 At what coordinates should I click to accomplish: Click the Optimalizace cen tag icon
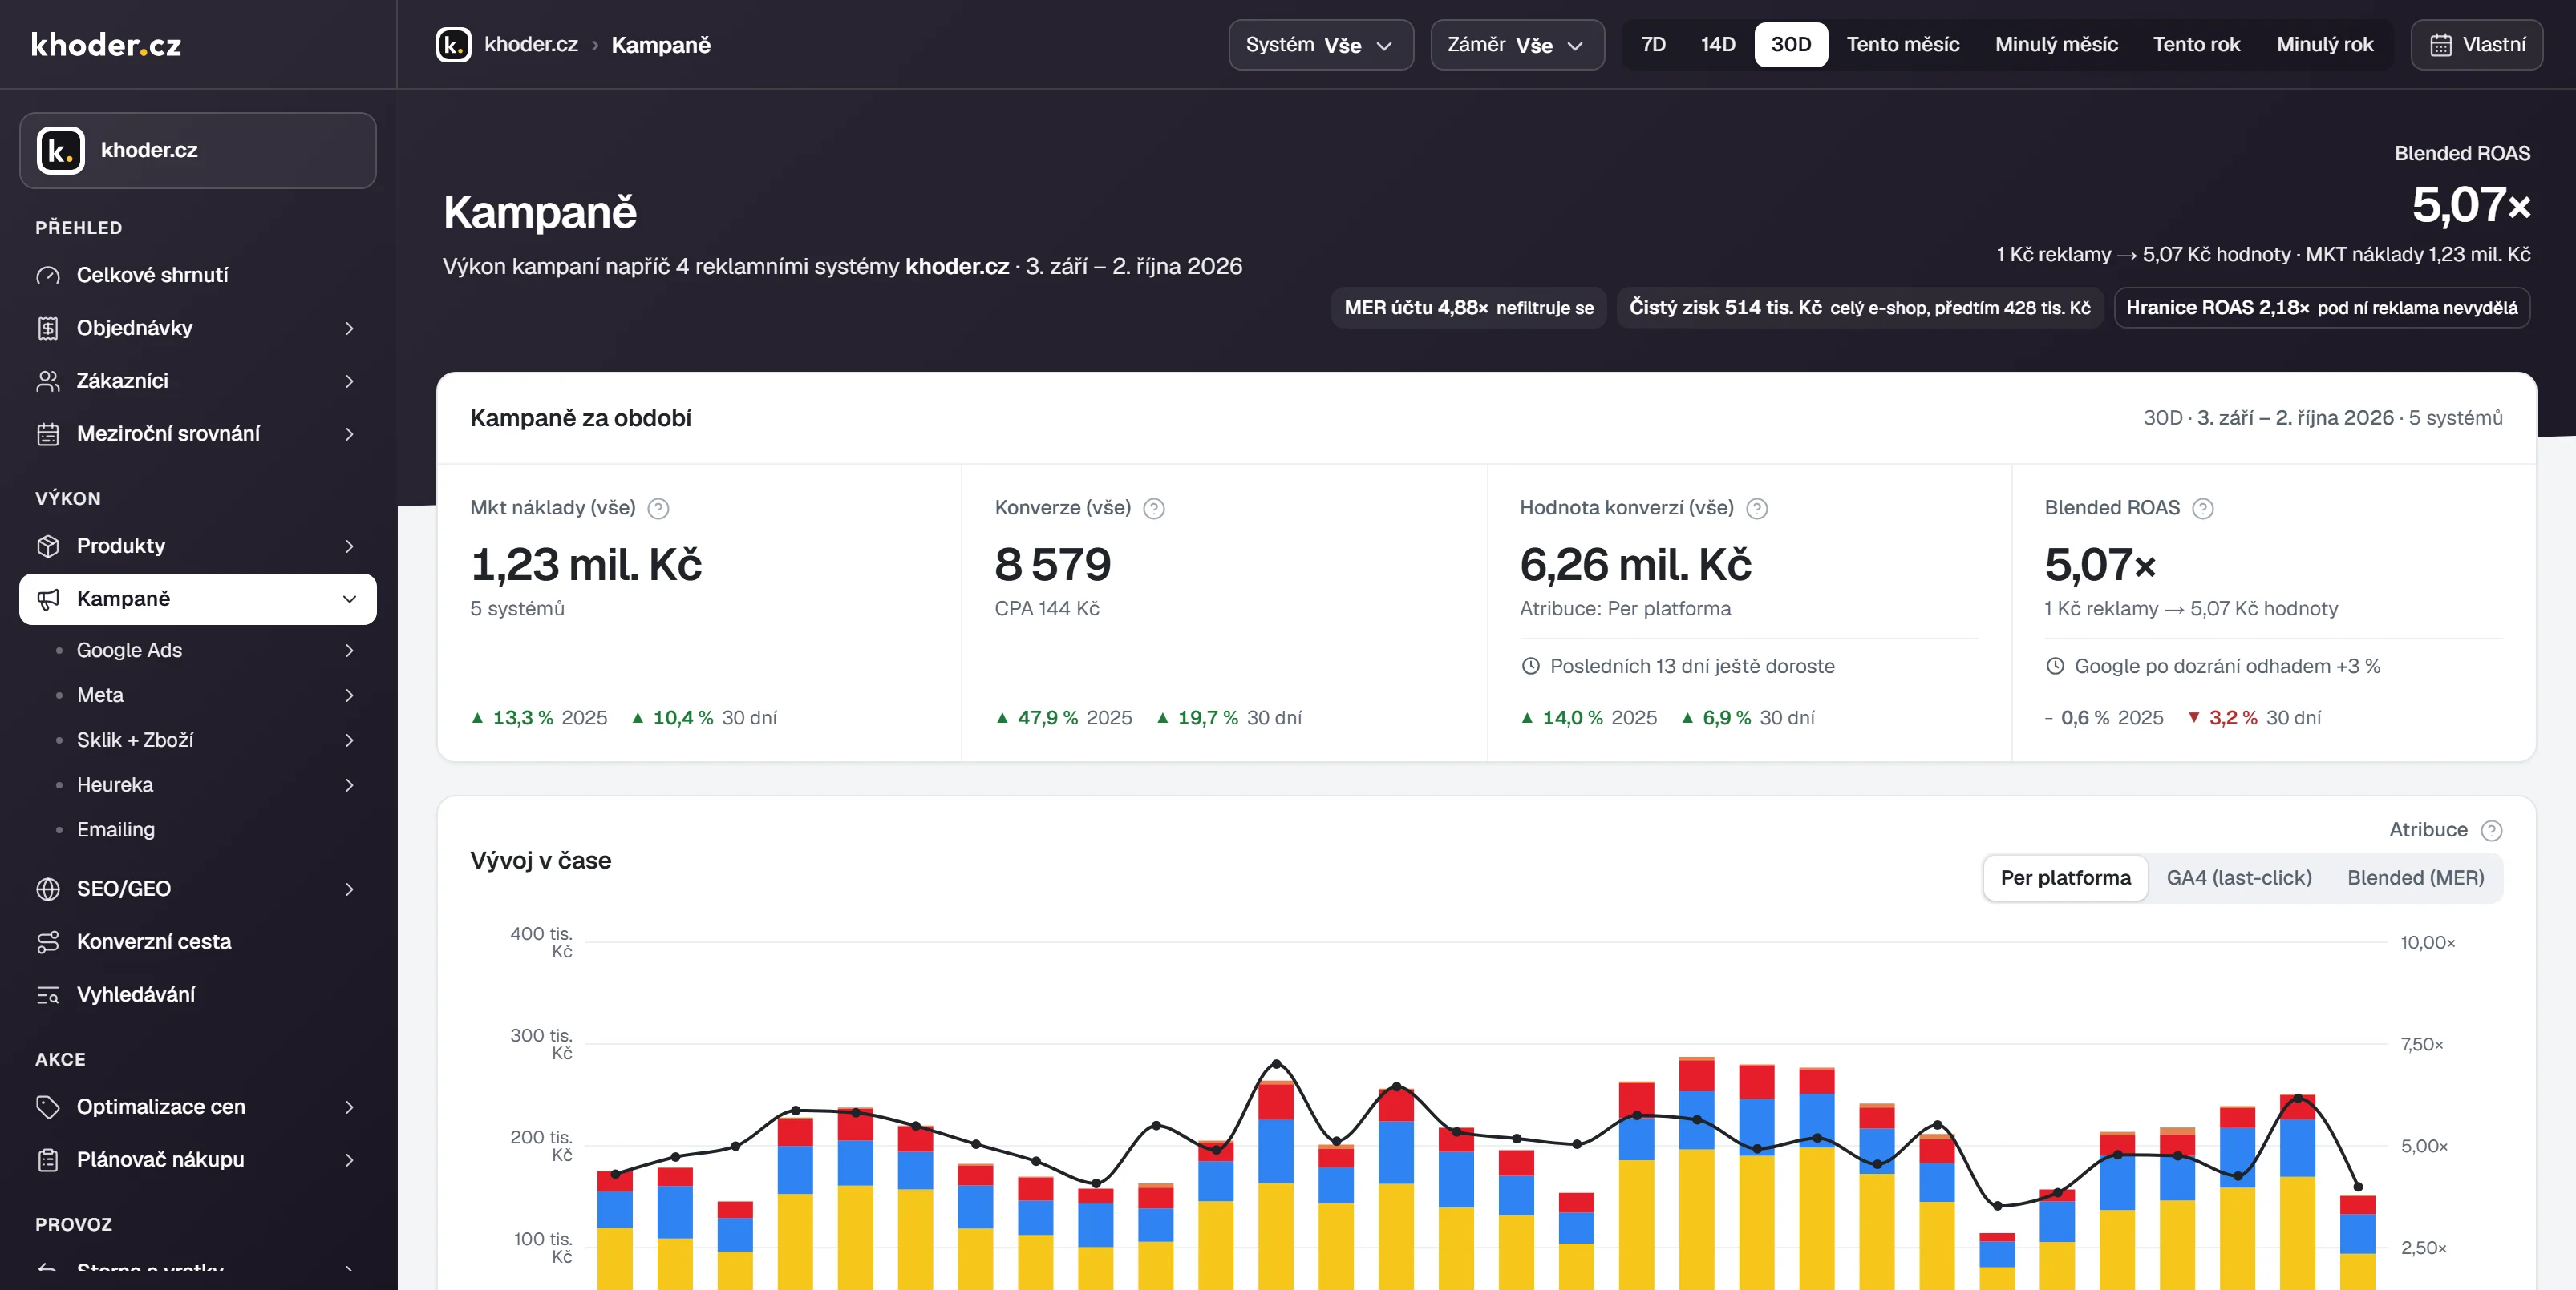pyautogui.click(x=48, y=1107)
